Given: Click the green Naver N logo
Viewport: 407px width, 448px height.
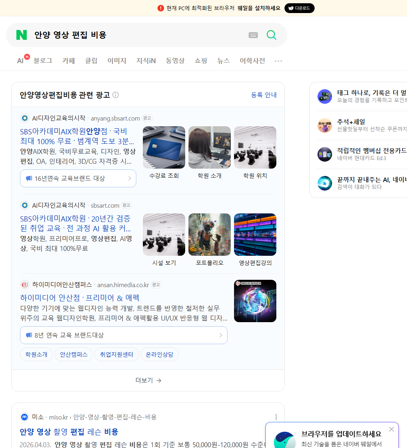Looking at the screenshot, I should [x=22, y=35].
